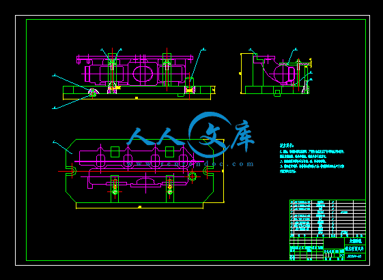Open the www.renrendoc.com watermark link
The image size is (383, 280).
190,164
